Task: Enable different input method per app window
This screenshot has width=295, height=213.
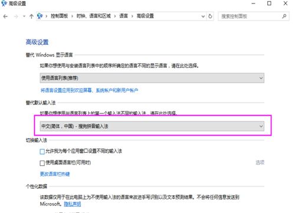Action: click(x=42, y=152)
